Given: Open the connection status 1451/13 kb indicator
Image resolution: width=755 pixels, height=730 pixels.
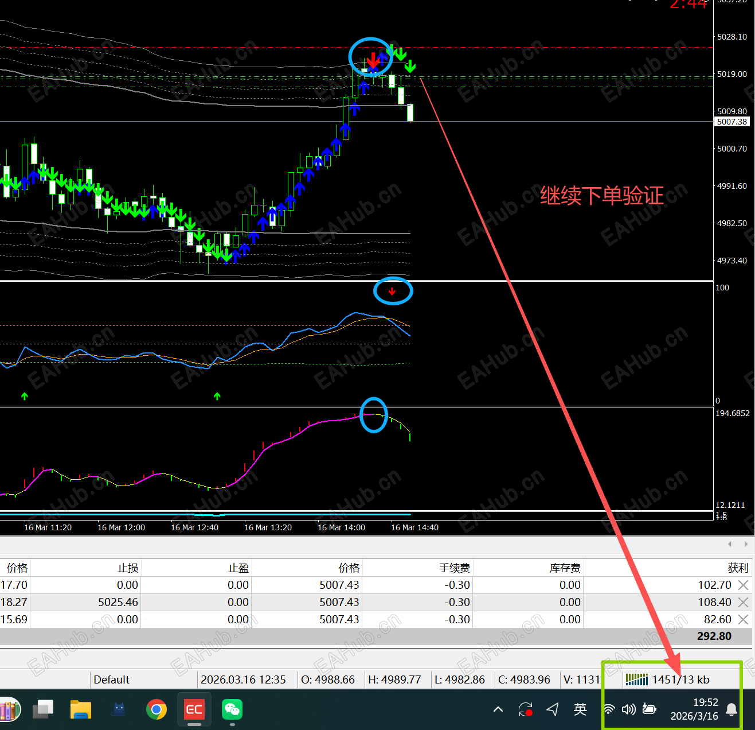Looking at the screenshot, I should 667,679.
